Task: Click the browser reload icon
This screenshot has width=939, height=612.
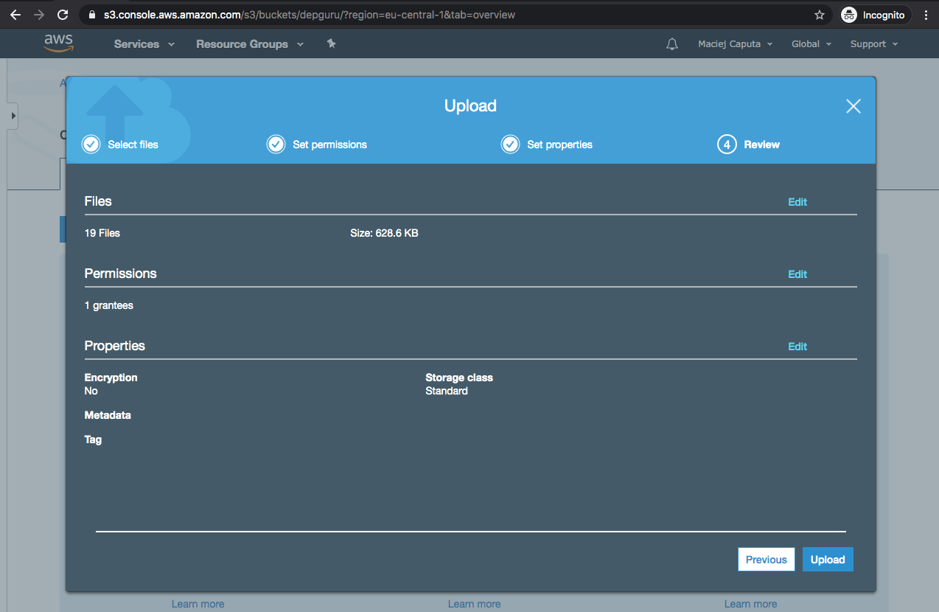Action: pyautogui.click(x=63, y=15)
